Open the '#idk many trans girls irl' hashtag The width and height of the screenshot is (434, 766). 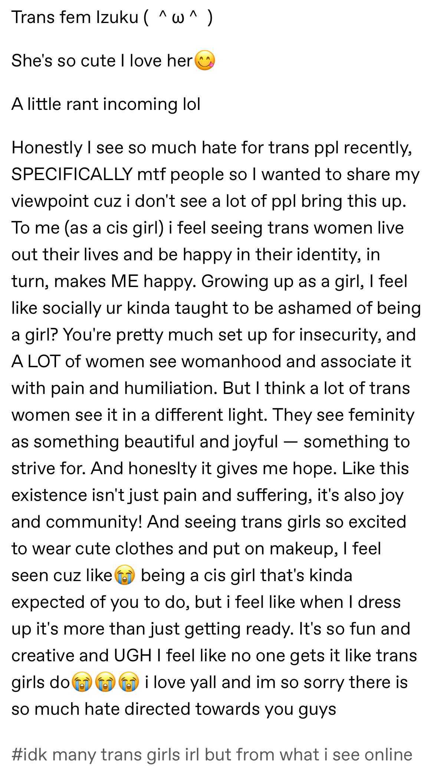pos(212,754)
